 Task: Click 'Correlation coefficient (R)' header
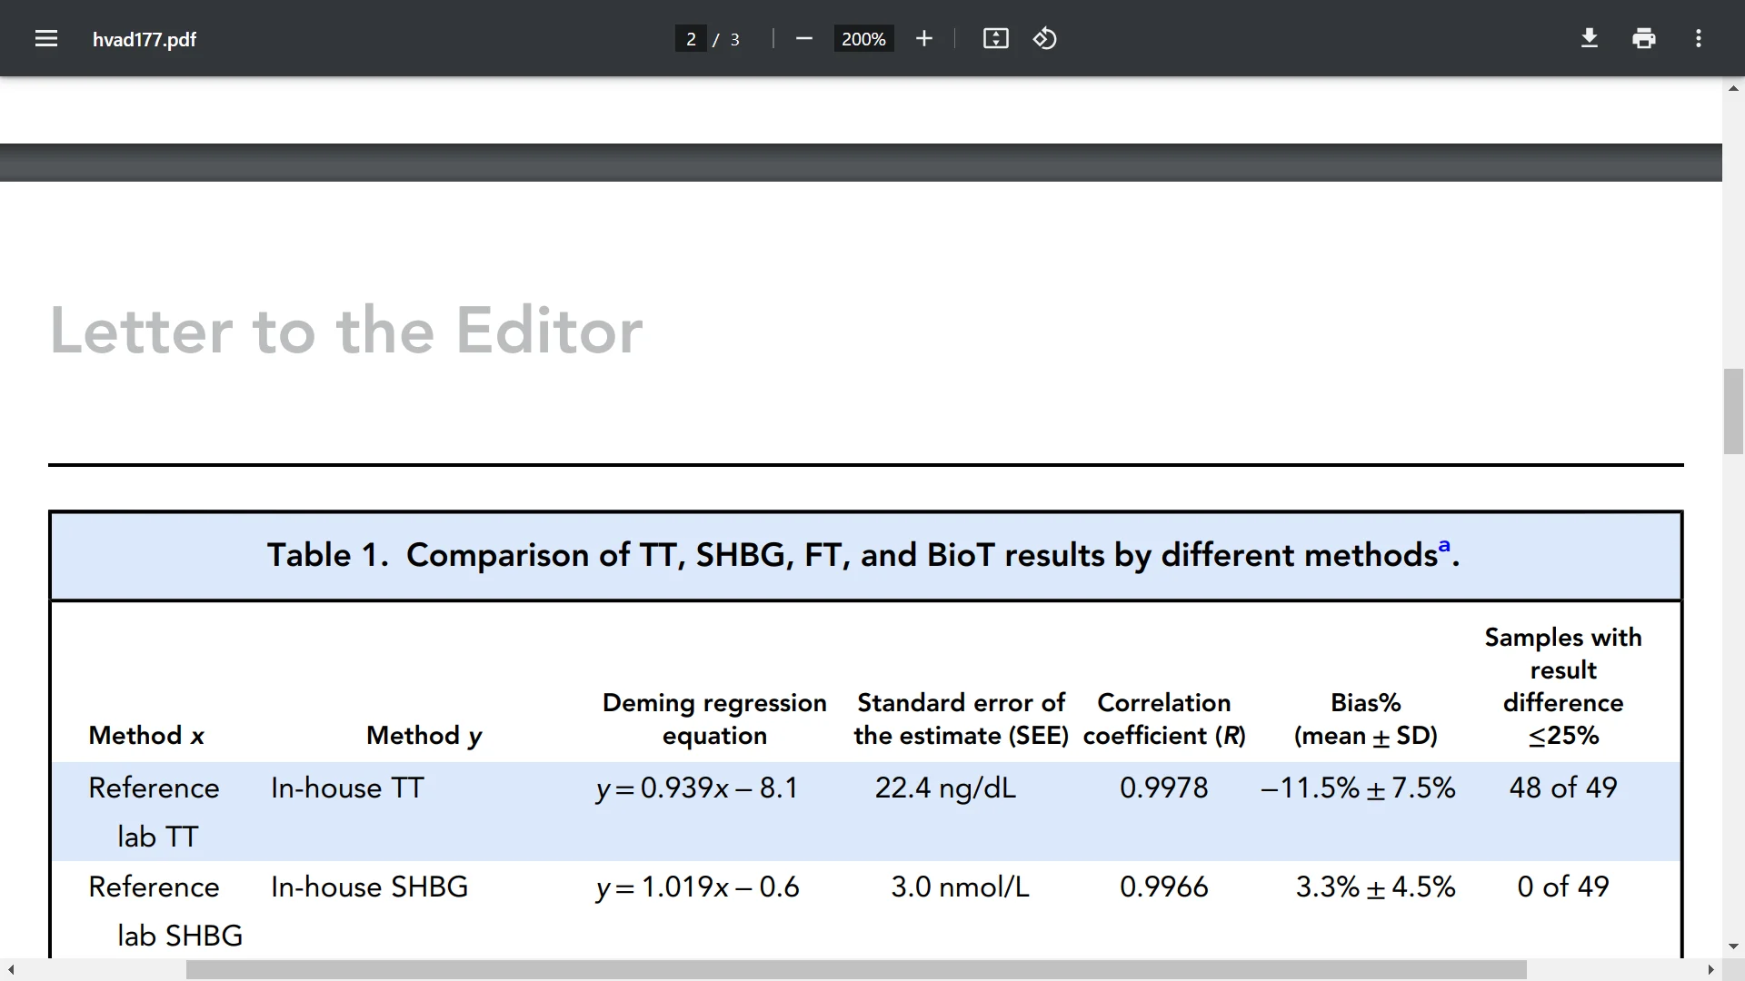1164,718
